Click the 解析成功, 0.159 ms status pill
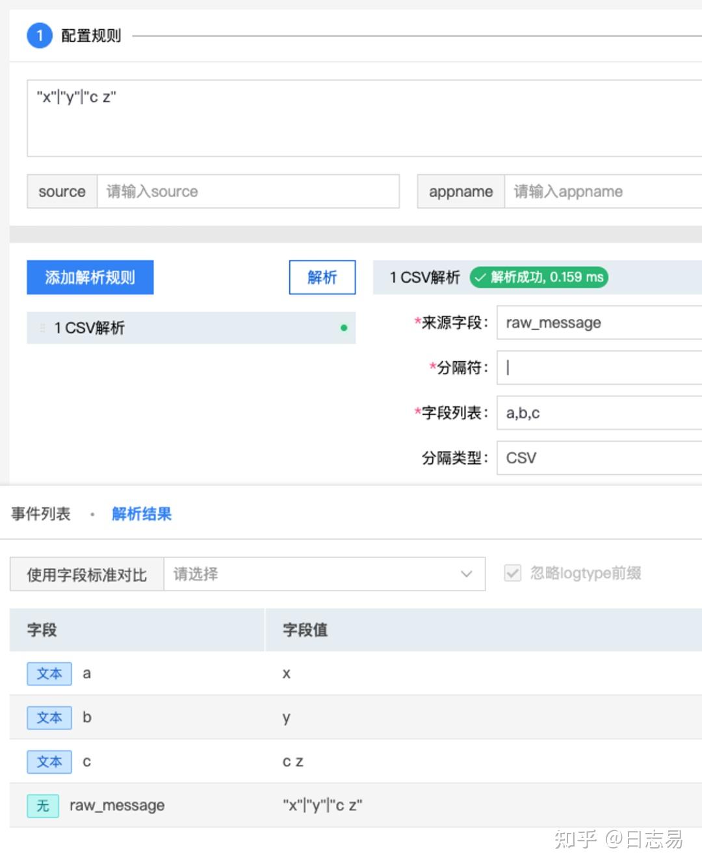Image resolution: width=702 pixels, height=868 pixels. (x=539, y=277)
